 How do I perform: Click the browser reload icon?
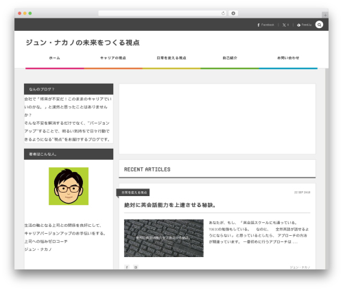click(x=223, y=13)
